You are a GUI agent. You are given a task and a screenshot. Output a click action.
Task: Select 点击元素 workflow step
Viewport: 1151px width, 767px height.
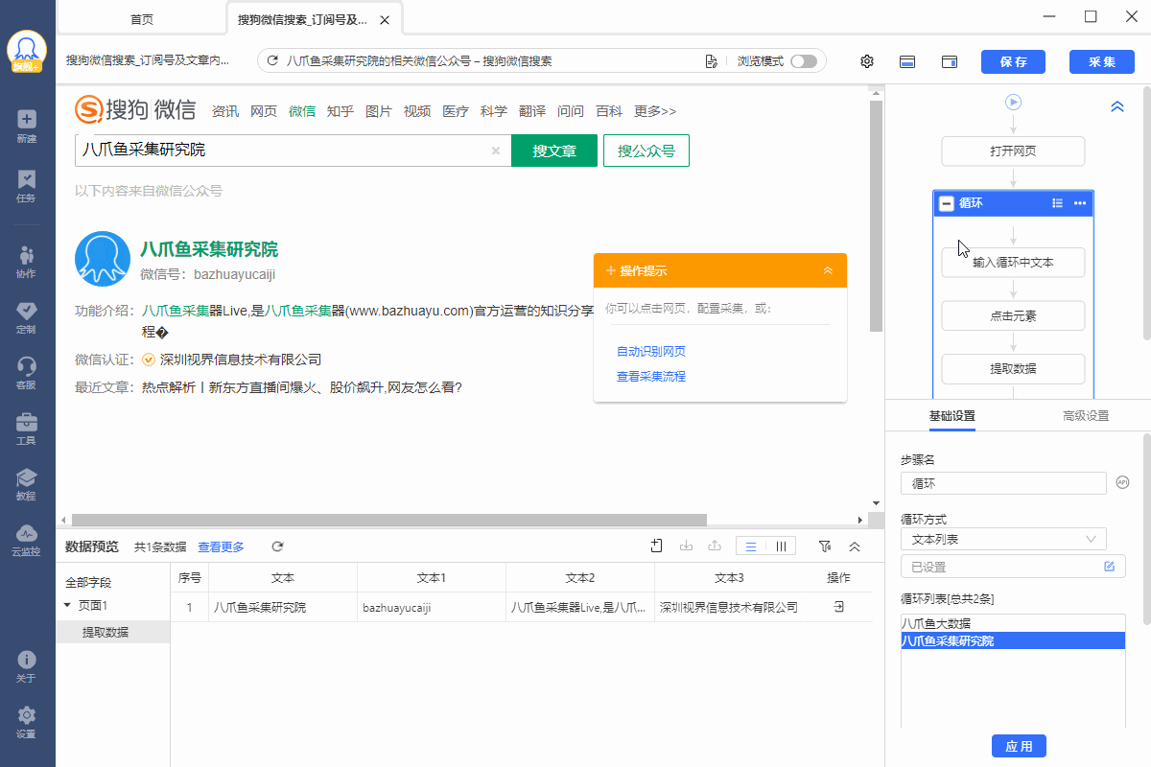tap(1013, 315)
